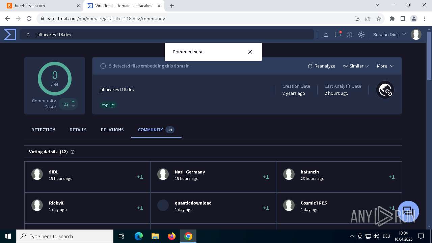Click the Chrome profile icon
This screenshot has width=432, height=243.
(x=414, y=19)
